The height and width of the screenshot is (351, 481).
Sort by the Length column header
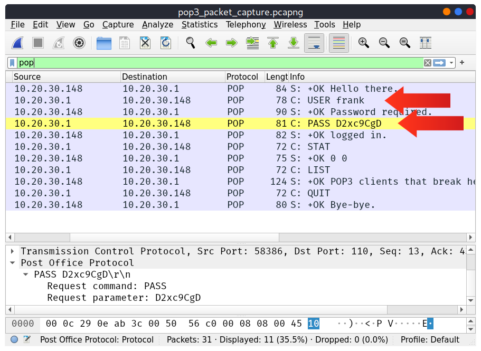[277, 77]
